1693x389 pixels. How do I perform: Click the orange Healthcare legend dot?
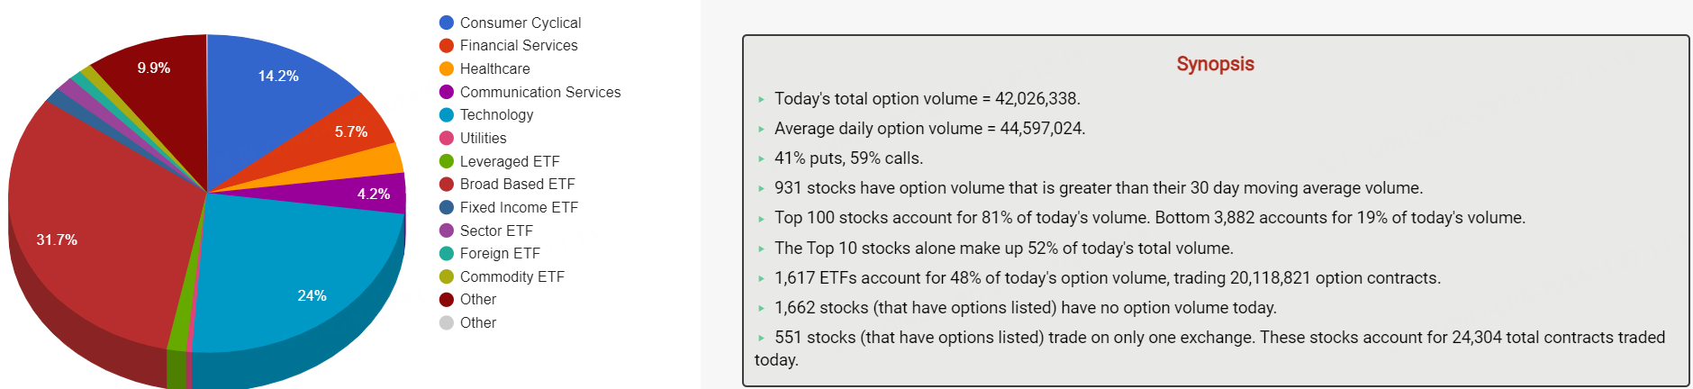pos(447,68)
